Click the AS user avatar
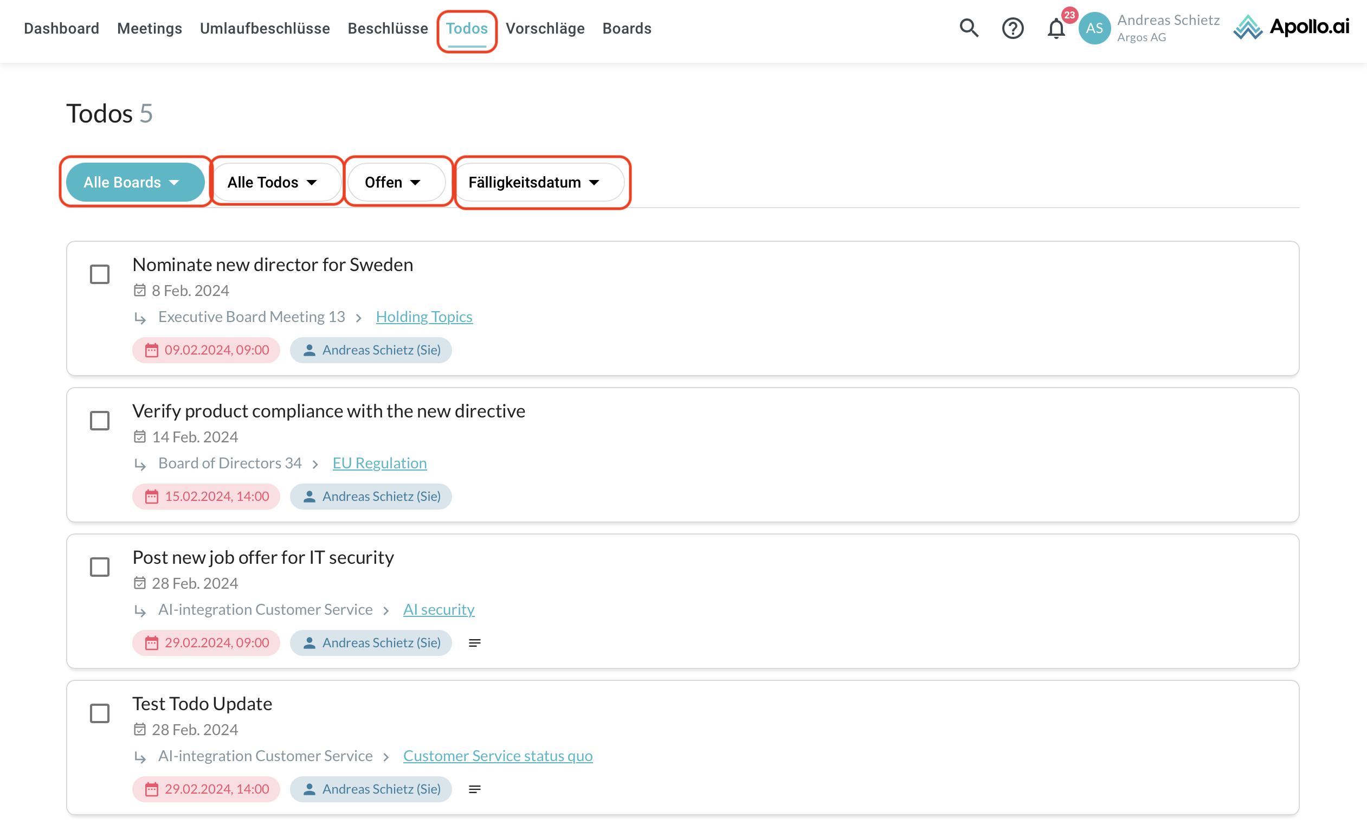This screenshot has width=1367, height=824. [1094, 28]
